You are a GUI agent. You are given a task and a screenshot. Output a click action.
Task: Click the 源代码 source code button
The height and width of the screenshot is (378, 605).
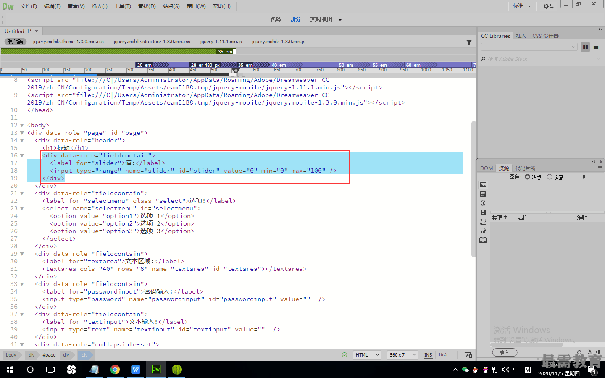[x=16, y=42]
